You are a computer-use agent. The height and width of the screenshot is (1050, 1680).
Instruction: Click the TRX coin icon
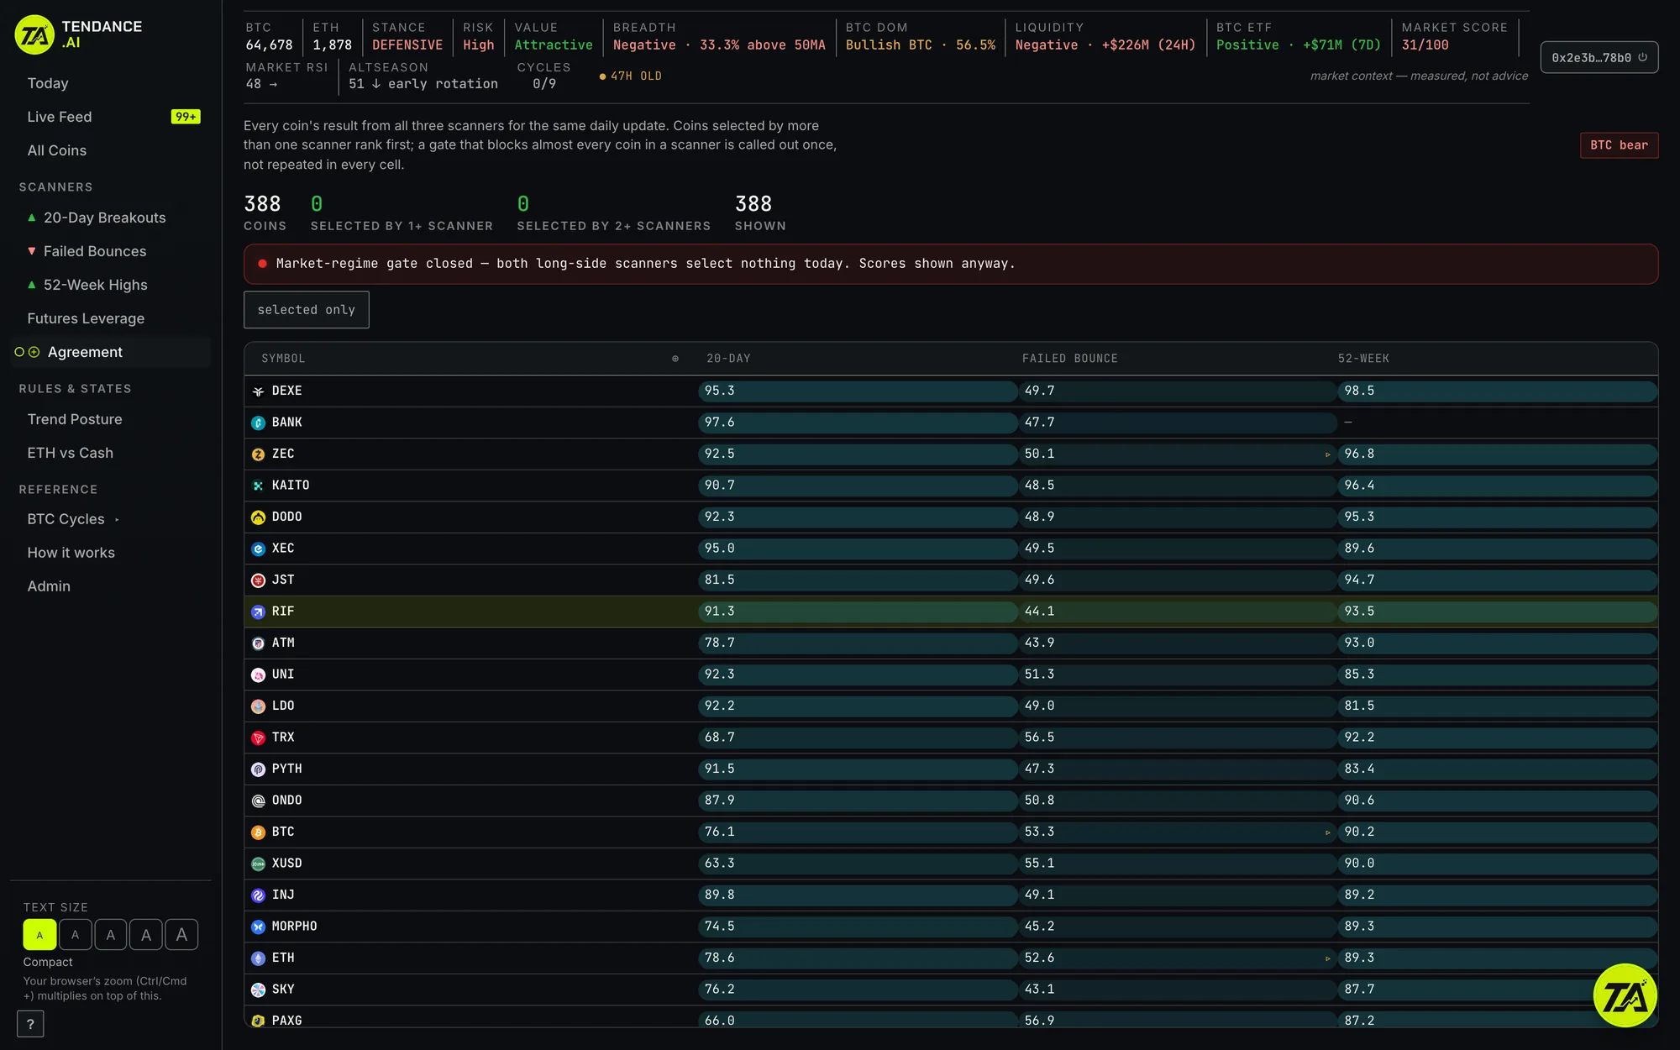pyautogui.click(x=258, y=738)
